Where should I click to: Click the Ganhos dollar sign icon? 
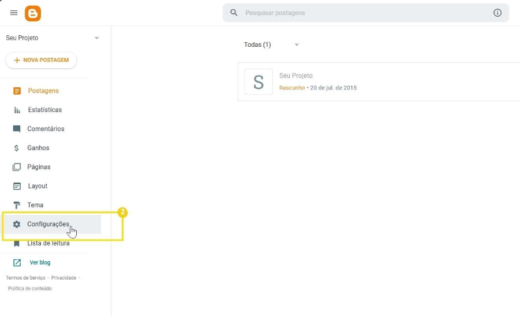click(x=17, y=148)
